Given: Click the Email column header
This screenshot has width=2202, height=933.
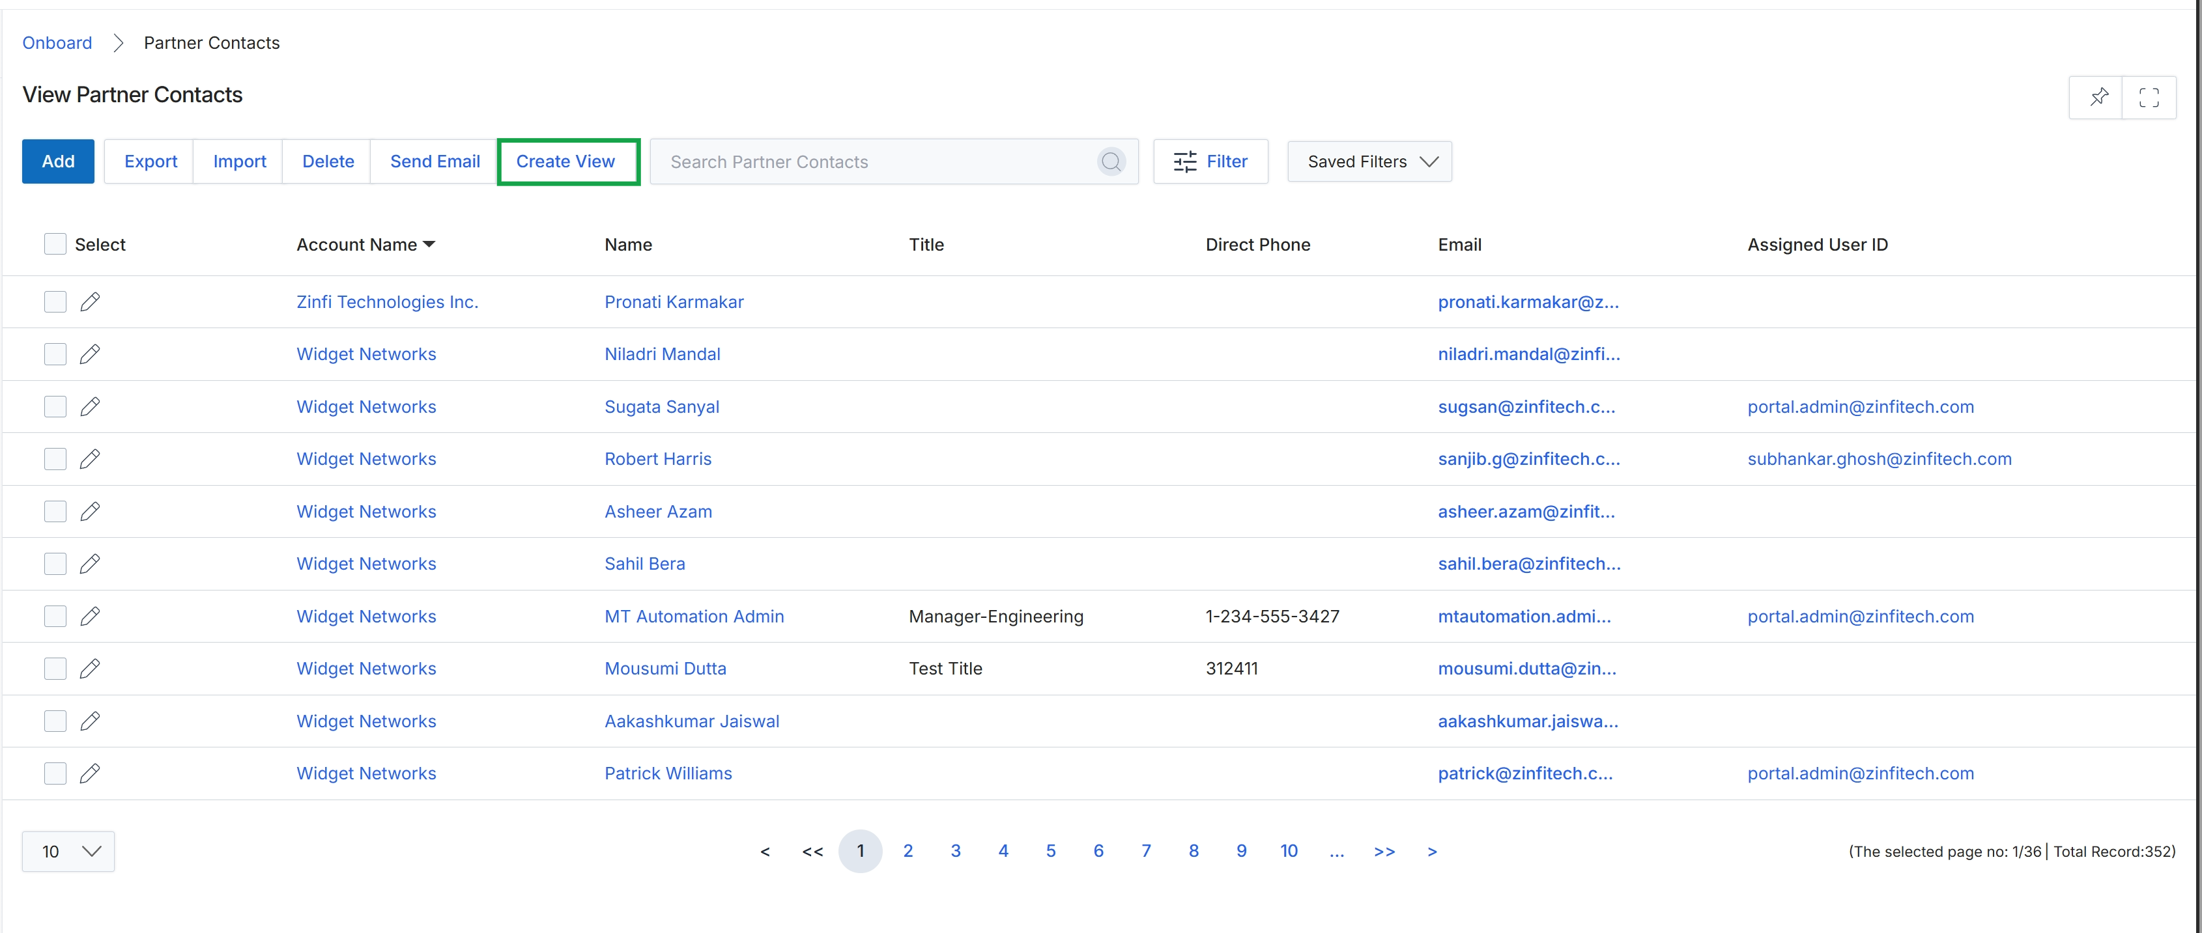Looking at the screenshot, I should click(x=1459, y=244).
